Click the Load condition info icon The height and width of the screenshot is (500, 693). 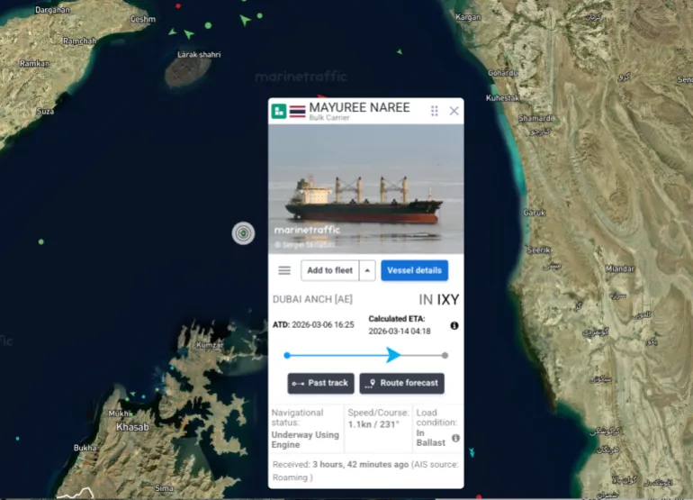point(455,438)
